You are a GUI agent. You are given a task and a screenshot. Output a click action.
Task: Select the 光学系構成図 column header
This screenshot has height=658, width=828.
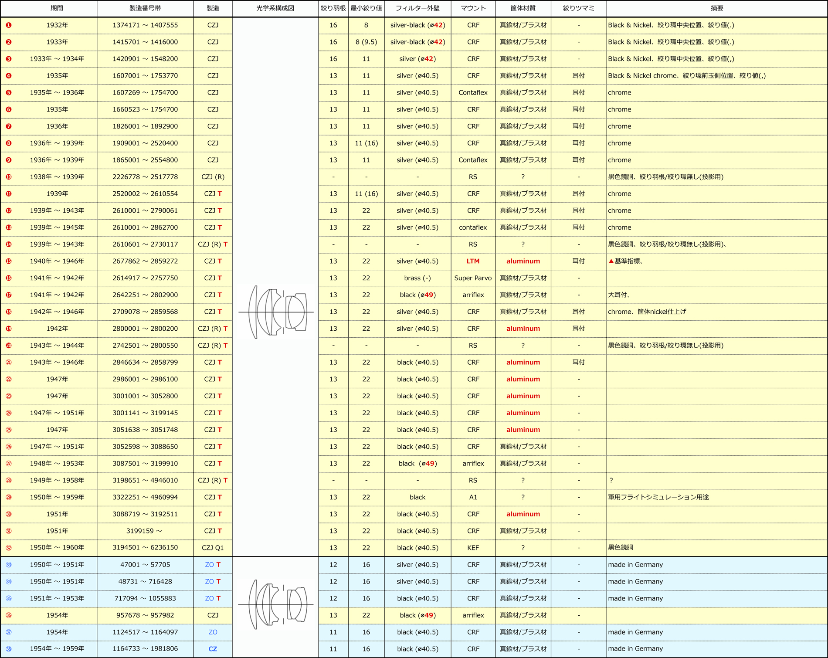(x=275, y=8)
